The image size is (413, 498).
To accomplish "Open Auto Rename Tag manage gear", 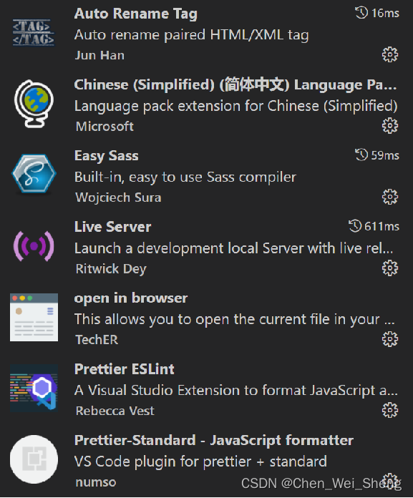I will 390,55.
